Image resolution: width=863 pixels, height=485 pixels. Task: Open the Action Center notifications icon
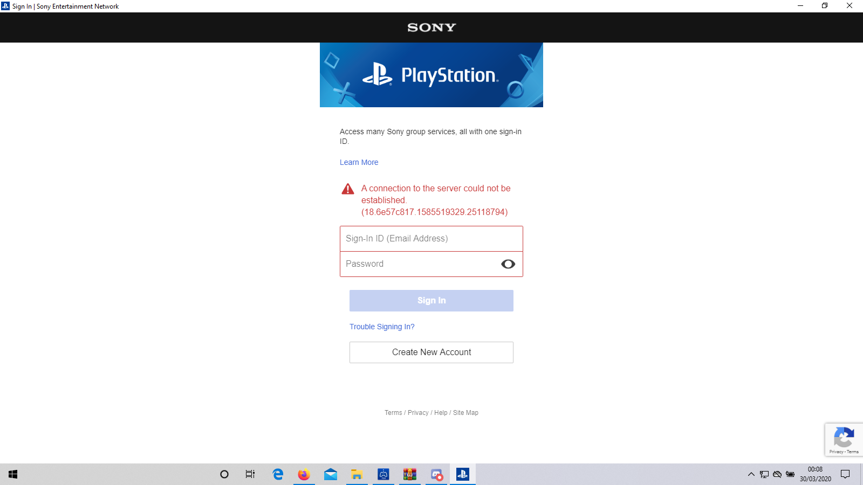coord(845,474)
